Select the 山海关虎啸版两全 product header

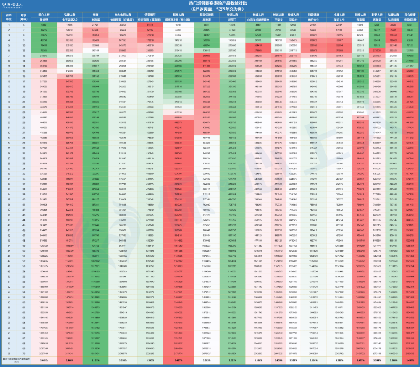(x=258, y=20)
